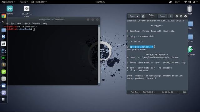Click the battery icon in top bar

194,2
